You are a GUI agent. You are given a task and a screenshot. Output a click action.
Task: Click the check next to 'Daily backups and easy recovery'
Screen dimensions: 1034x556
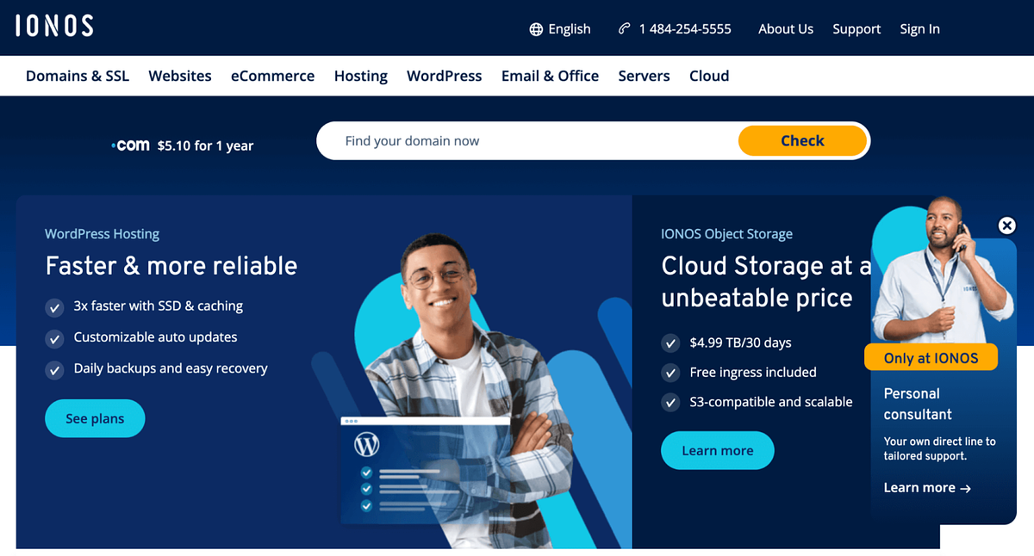pos(54,370)
